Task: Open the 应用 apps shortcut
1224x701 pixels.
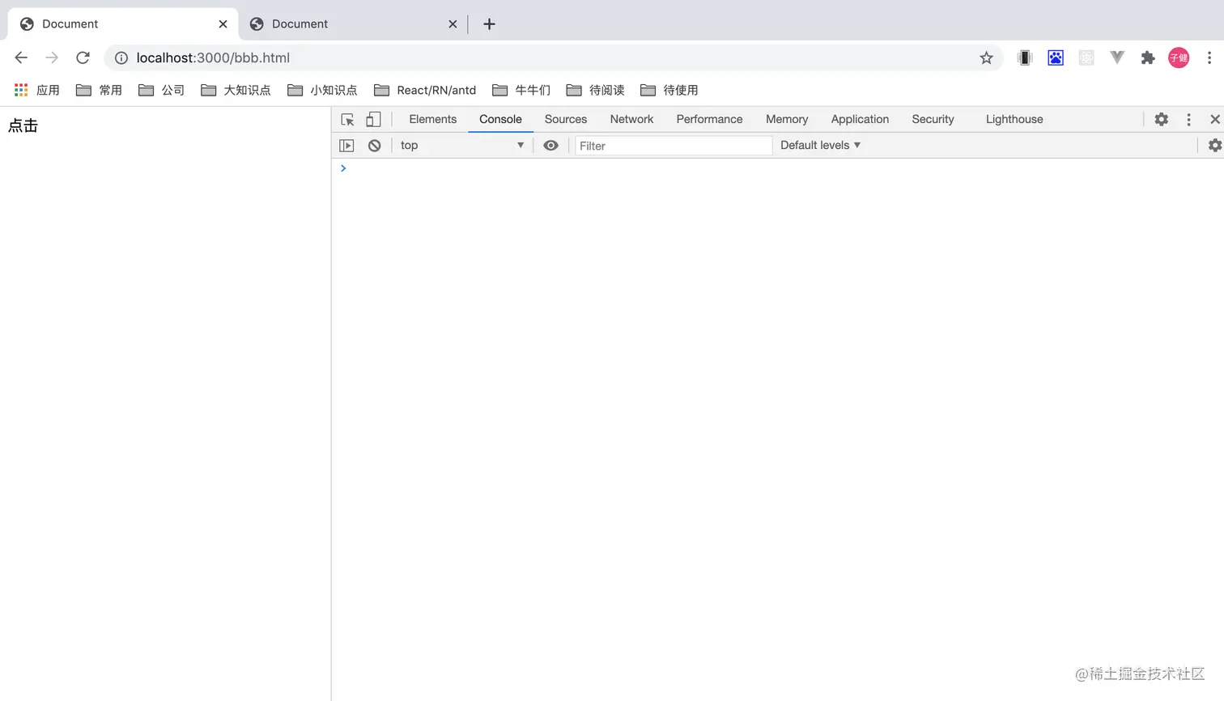Action: point(37,90)
